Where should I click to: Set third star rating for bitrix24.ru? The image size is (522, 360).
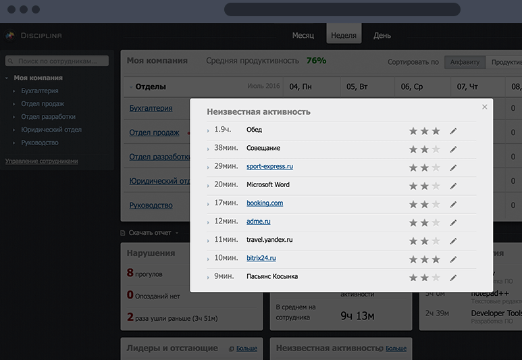click(x=436, y=259)
